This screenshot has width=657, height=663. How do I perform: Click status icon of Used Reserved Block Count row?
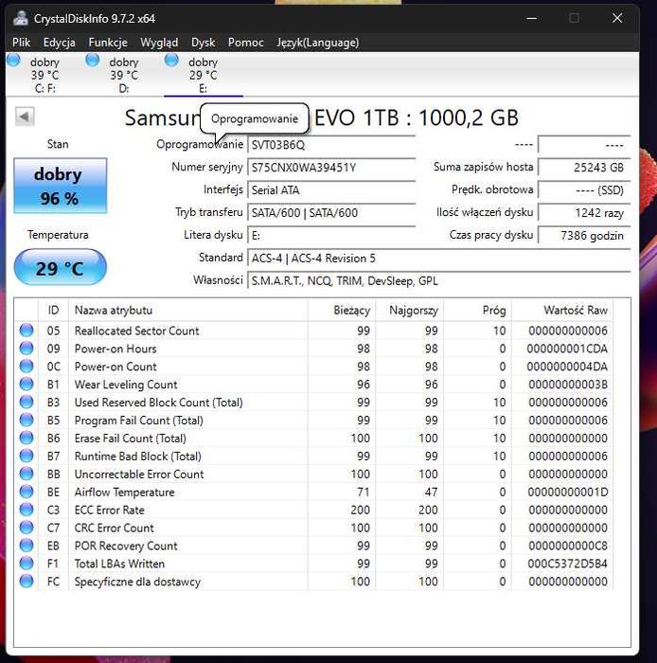27,402
